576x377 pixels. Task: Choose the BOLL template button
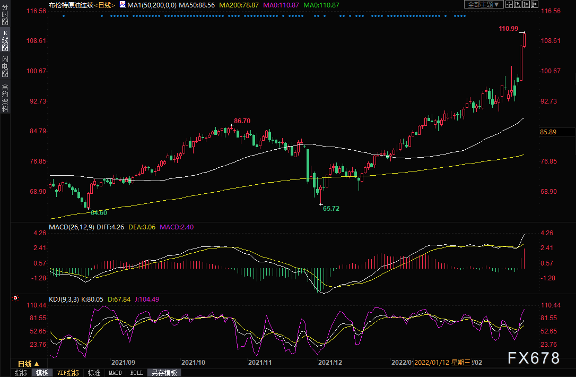click(137, 373)
